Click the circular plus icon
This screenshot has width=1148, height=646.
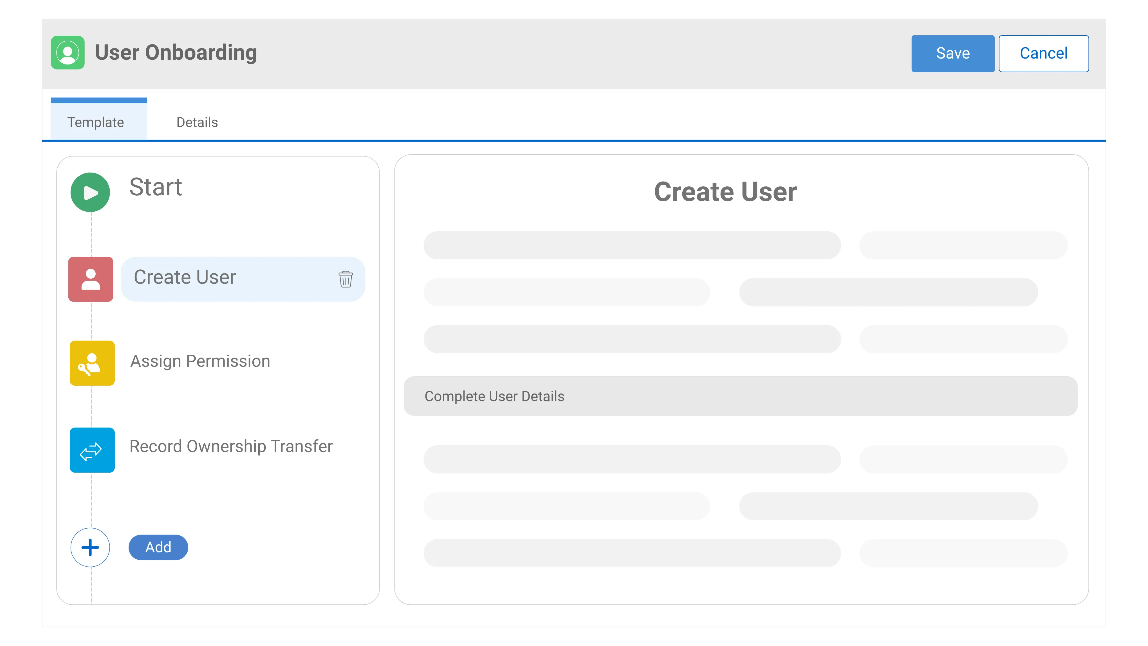pos(91,547)
